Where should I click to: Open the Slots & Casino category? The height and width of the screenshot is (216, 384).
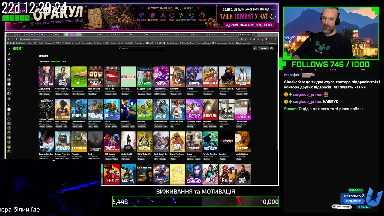click(95, 77)
